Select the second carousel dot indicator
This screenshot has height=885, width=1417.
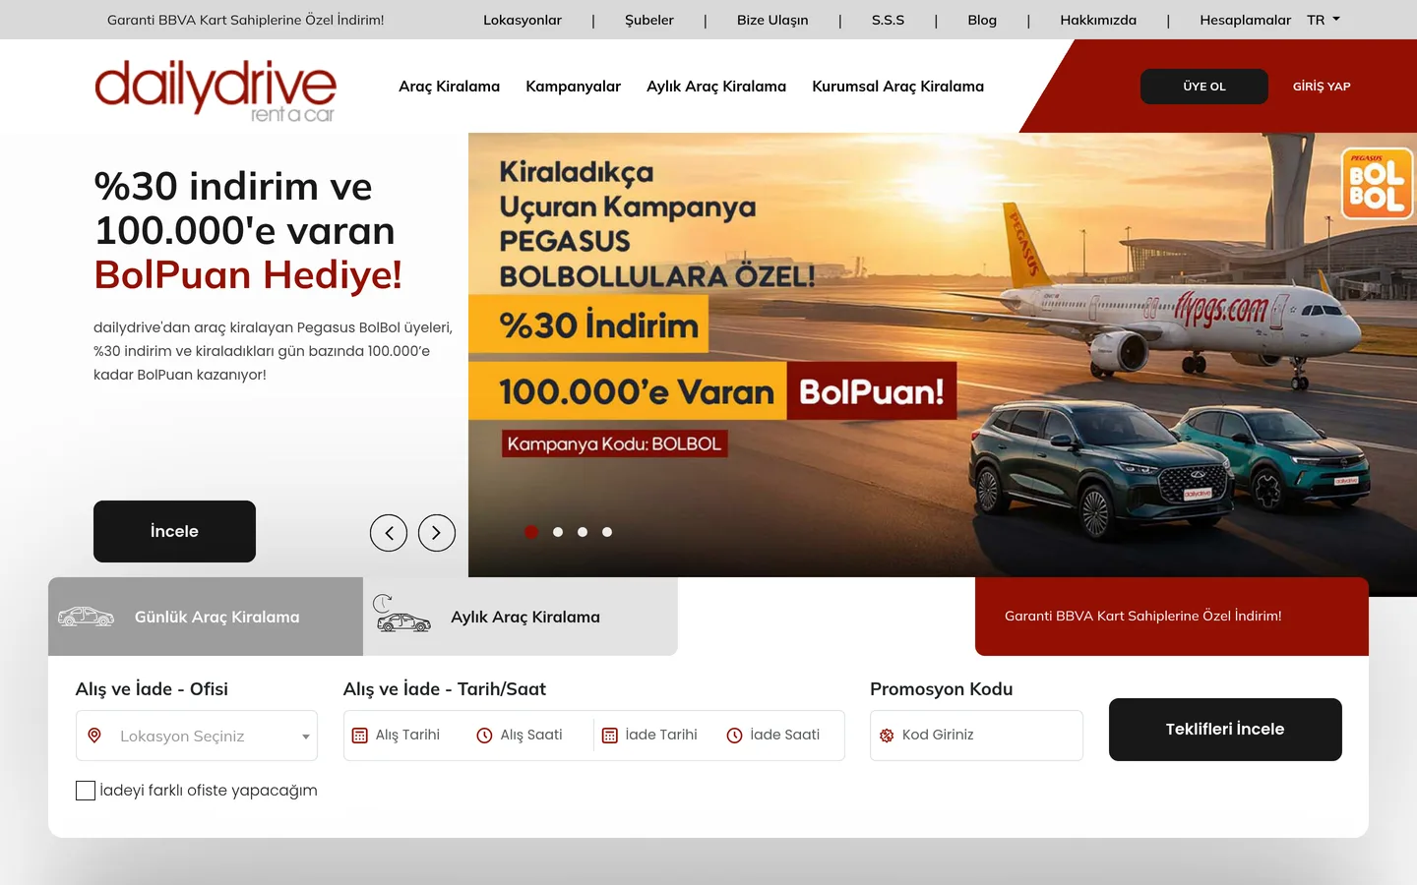558,532
